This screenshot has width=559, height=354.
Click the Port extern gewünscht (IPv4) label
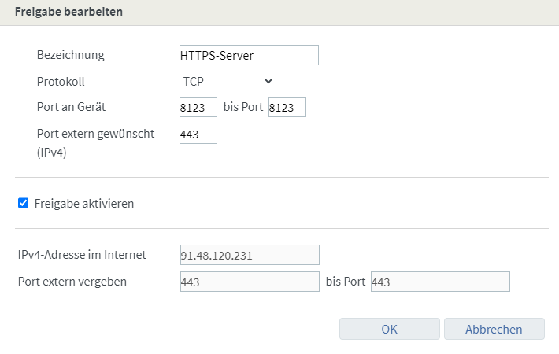click(95, 142)
